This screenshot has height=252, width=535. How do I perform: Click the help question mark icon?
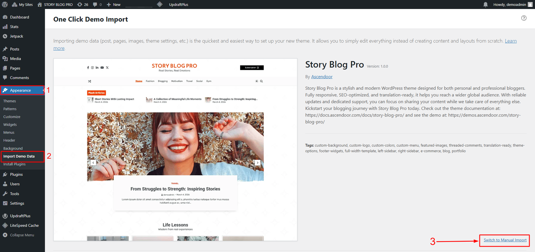click(524, 18)
